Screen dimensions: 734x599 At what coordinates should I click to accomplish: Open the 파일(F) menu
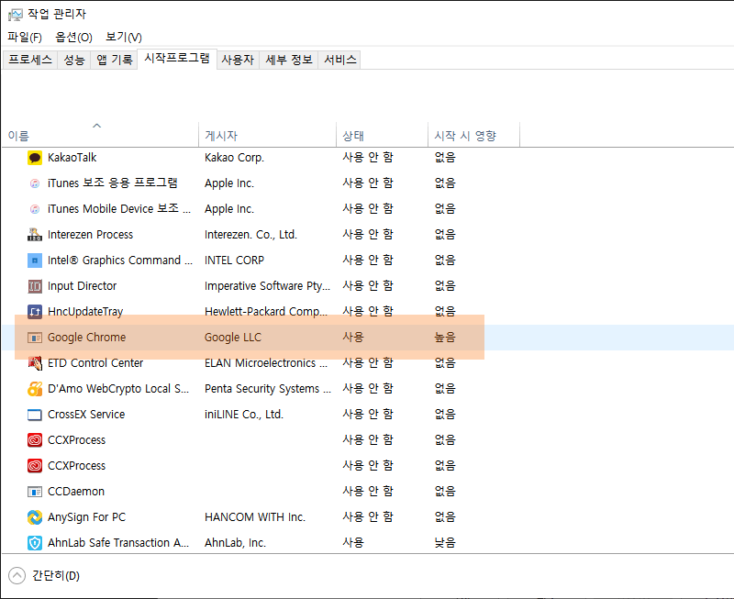(25, 37)
